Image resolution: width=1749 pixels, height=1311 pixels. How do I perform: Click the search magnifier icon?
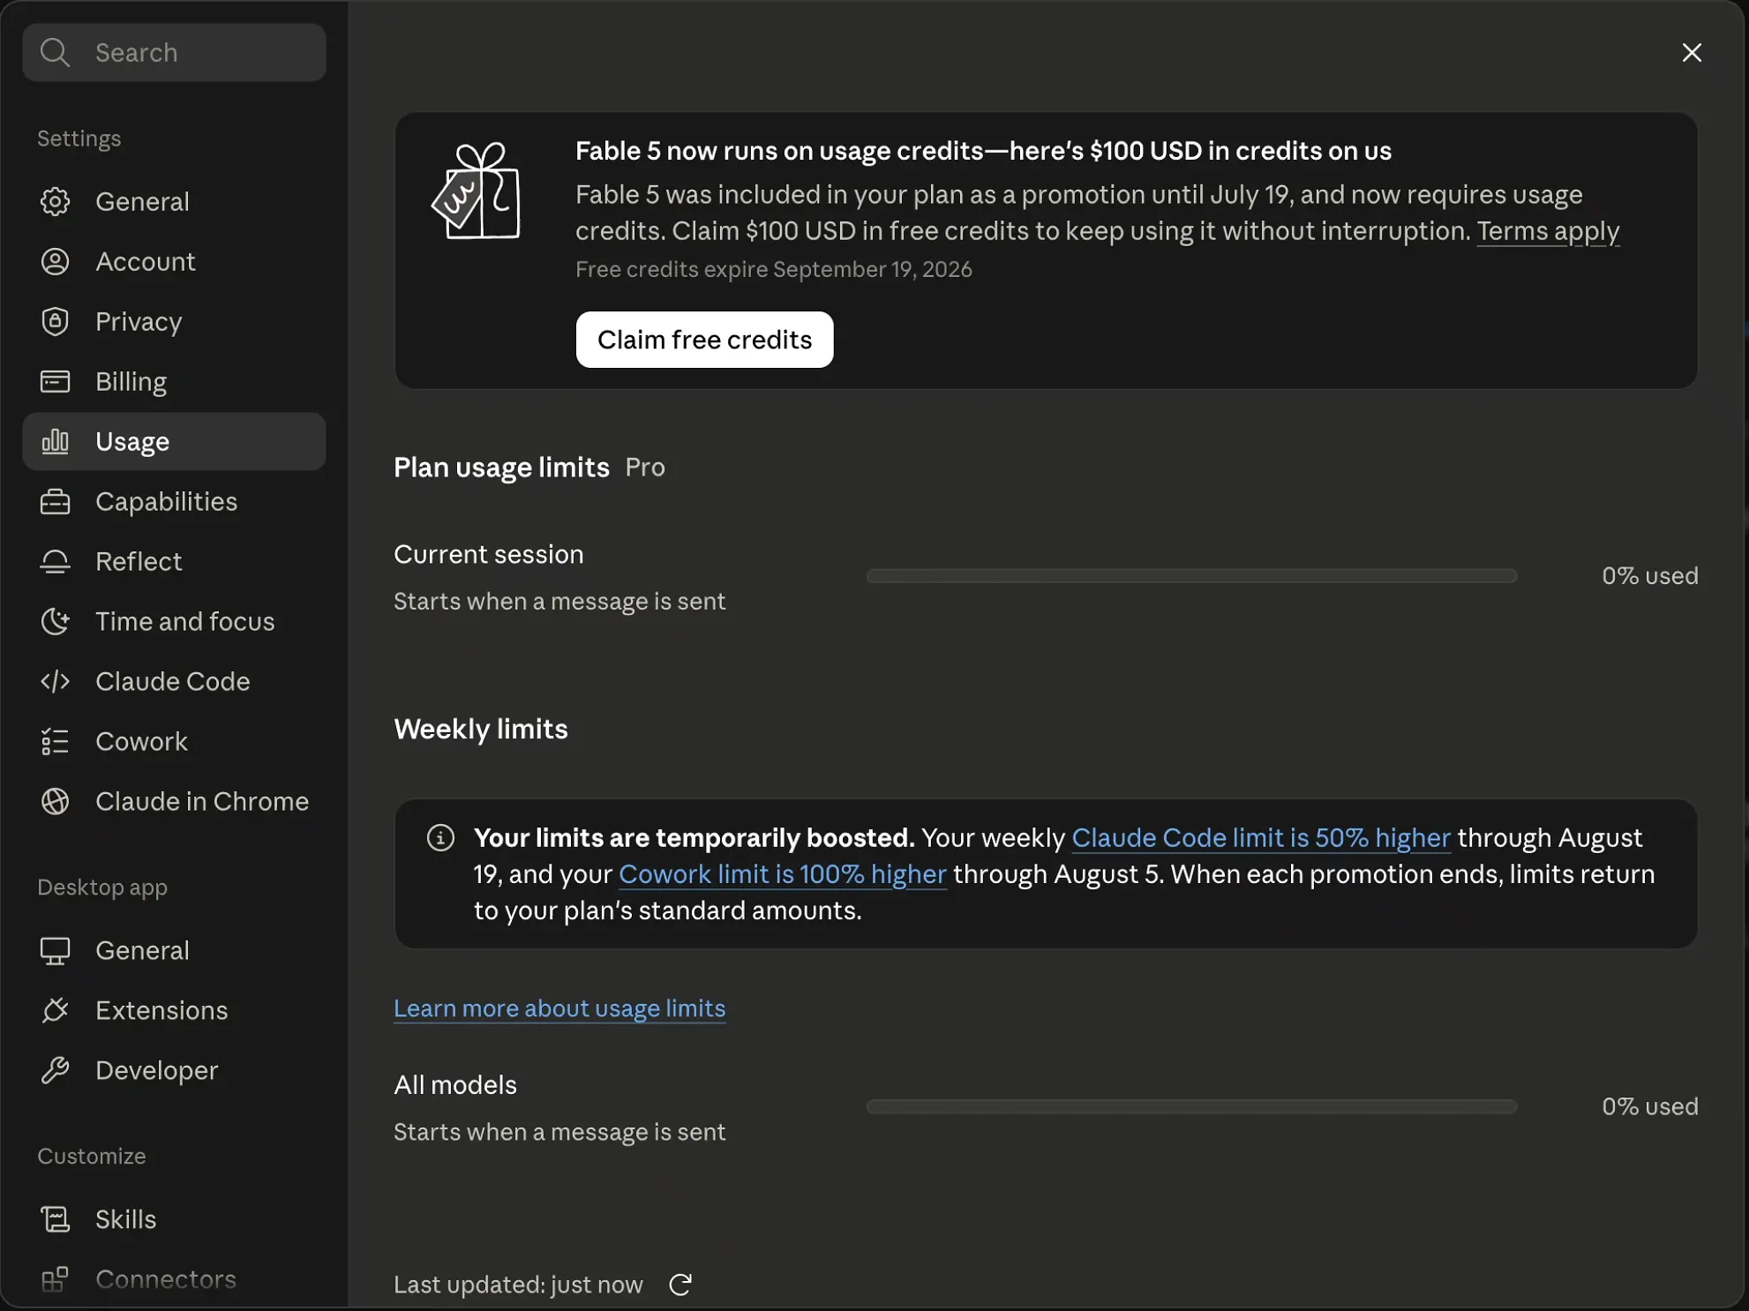55,53
